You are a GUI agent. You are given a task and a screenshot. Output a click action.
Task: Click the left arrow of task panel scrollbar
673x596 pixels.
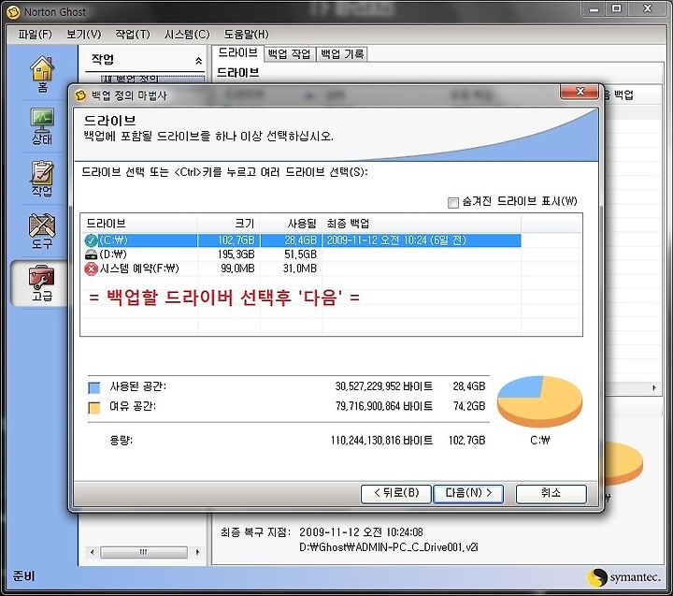(92, 552)
